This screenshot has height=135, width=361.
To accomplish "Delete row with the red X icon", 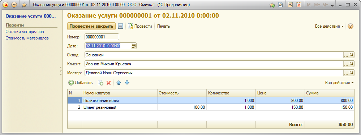I will click(x=109, y=83).
